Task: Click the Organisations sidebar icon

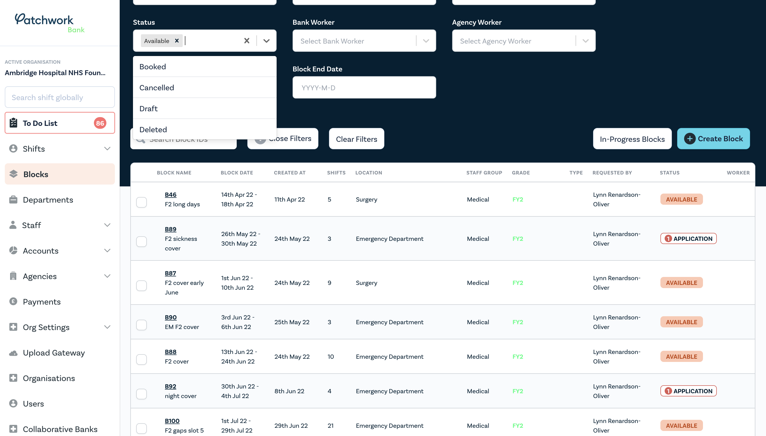Action: (x=13, y=378)
